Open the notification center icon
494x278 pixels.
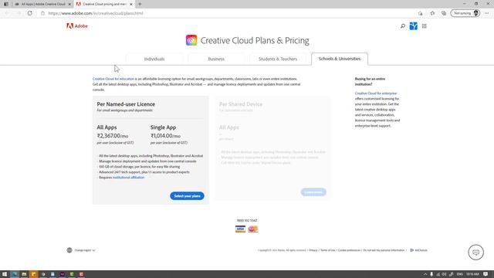tap(486, 274)
